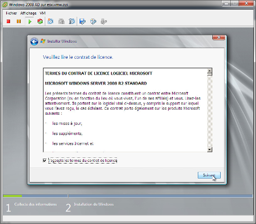Click the Windows flag icon beside Installer Windows
The width and height of the screenshot is (256, 224).
[x=43, y=41]
